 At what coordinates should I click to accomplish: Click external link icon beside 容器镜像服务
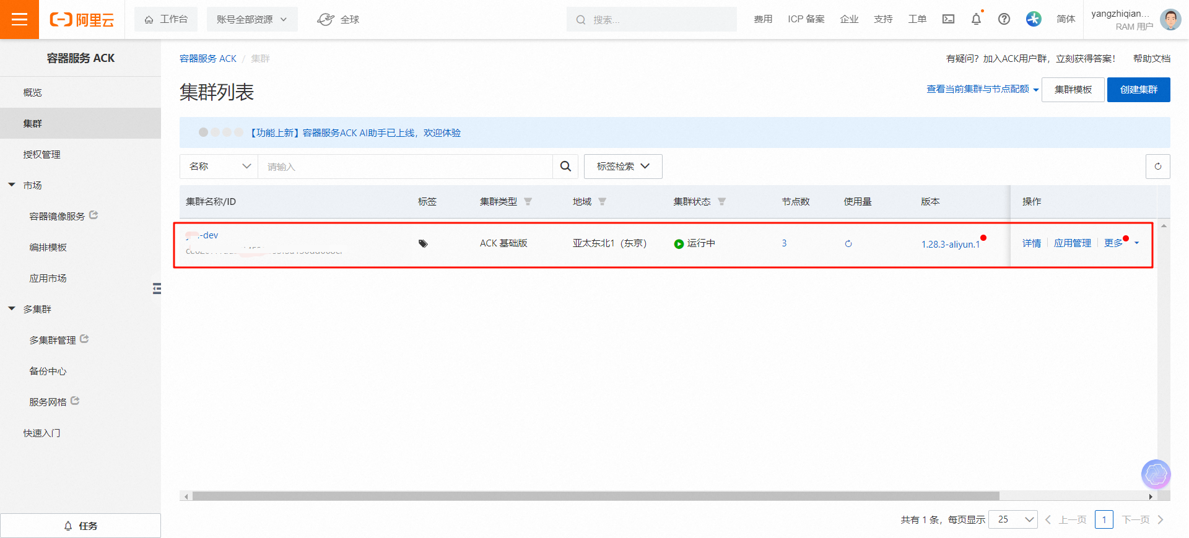[x=94, y=215]
